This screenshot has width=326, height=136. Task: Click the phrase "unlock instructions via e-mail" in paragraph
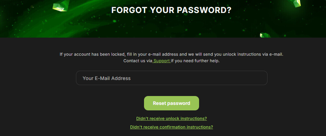tap(253, 54)
